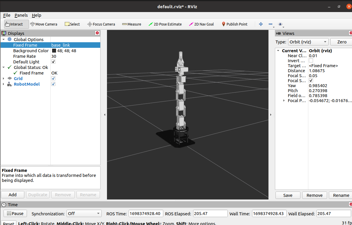Click the Global Status checkmark icon
Screen dimensions: 352x225
point(10,67)
